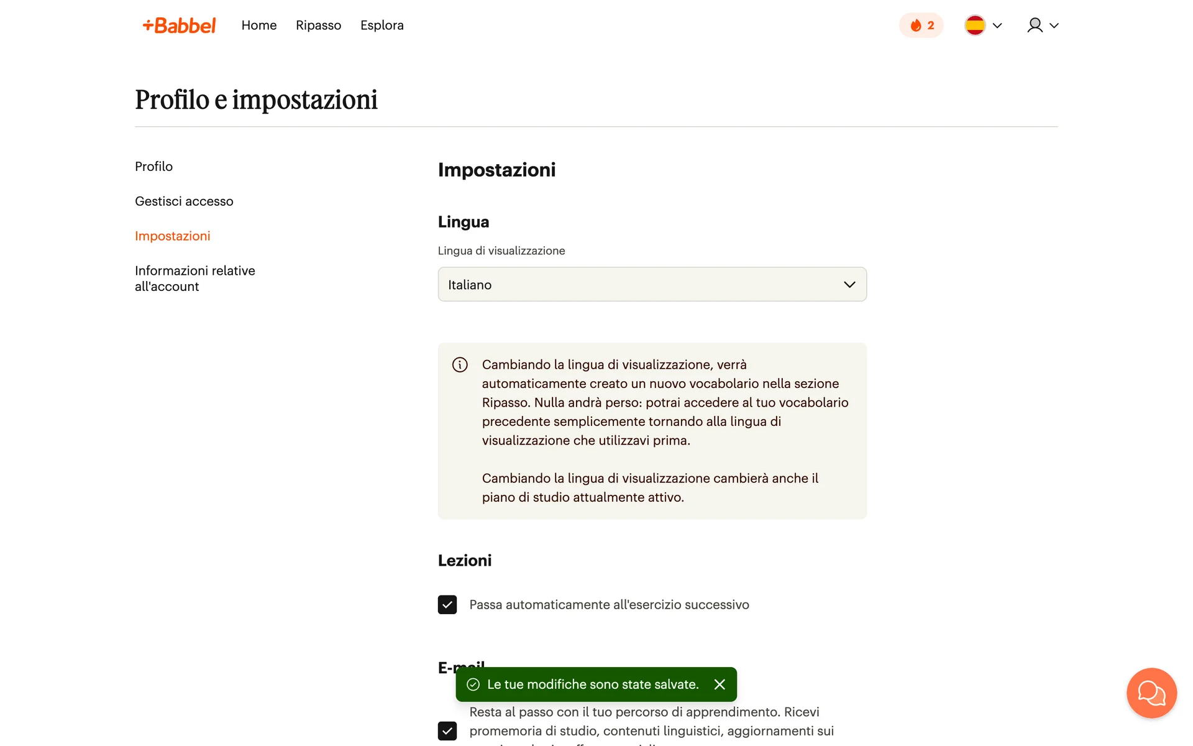Open Gestisci accesso settings section
Viewport: 1193px width, 746px height.
pos(184,201)
